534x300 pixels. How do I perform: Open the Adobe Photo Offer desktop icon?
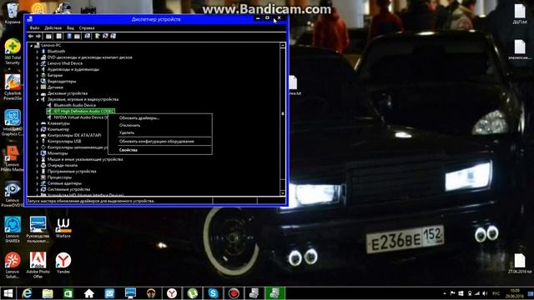38,265
